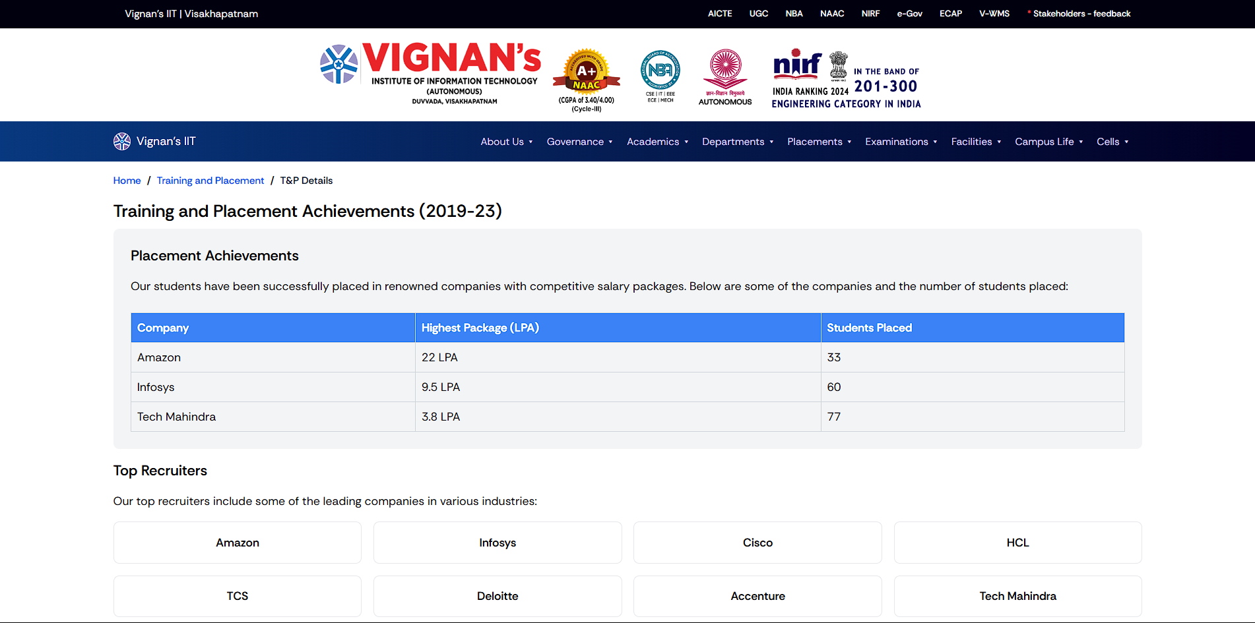Click the Infosys table cell
Viewport: 1255px width, 623px height.
click(273, 387)
